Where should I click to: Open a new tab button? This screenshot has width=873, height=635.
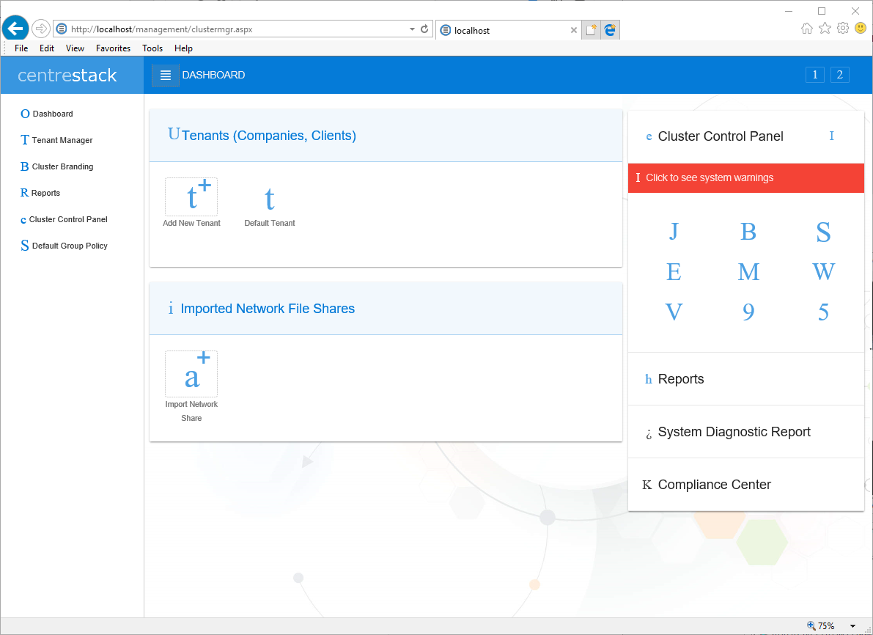click(x=592, y=30)
